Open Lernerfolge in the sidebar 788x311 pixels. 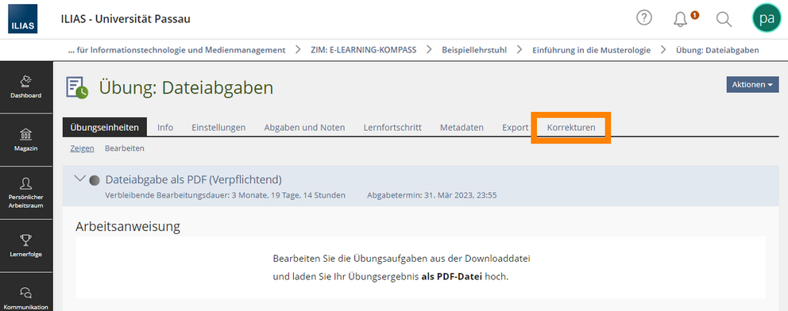coord(26,246)
